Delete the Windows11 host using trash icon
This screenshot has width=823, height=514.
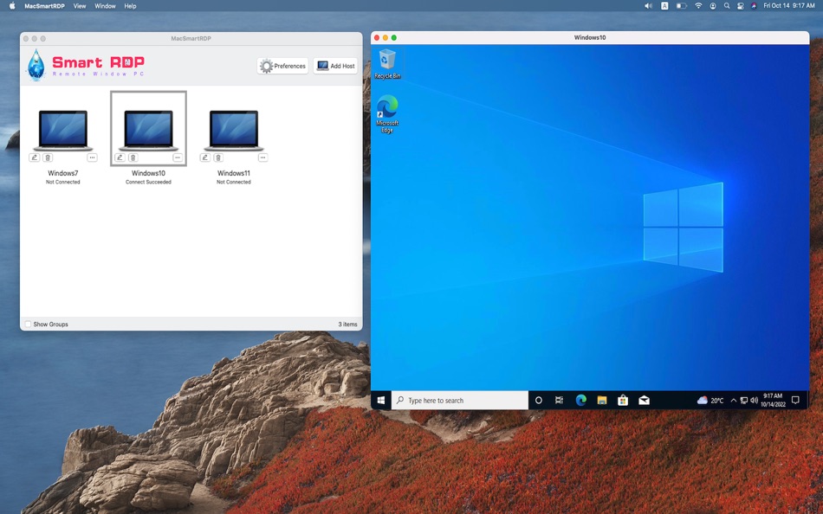coord(218,157)
